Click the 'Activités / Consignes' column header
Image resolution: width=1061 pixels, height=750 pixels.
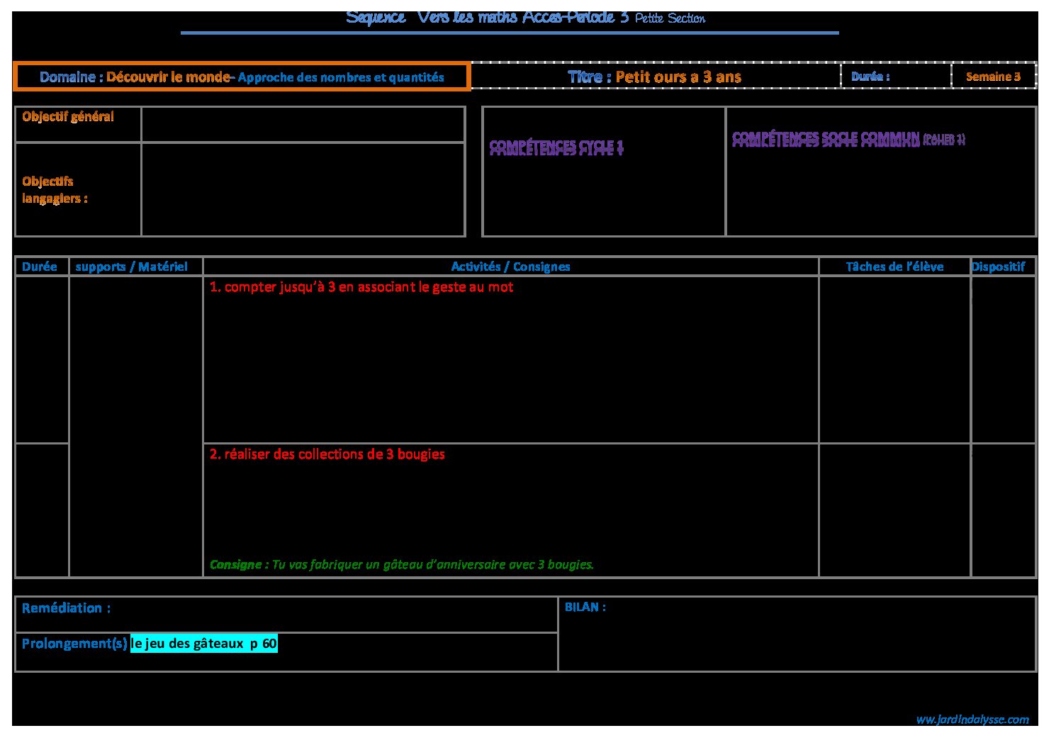click(510, 267)
